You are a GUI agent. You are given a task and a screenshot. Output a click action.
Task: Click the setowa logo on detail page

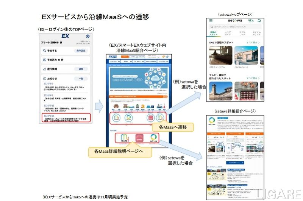pyautogui.click(x=212, y=121)
